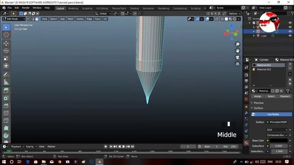Select the Extrude Region tool
This screenshot has height=165, width=294.
pos(6,91)
